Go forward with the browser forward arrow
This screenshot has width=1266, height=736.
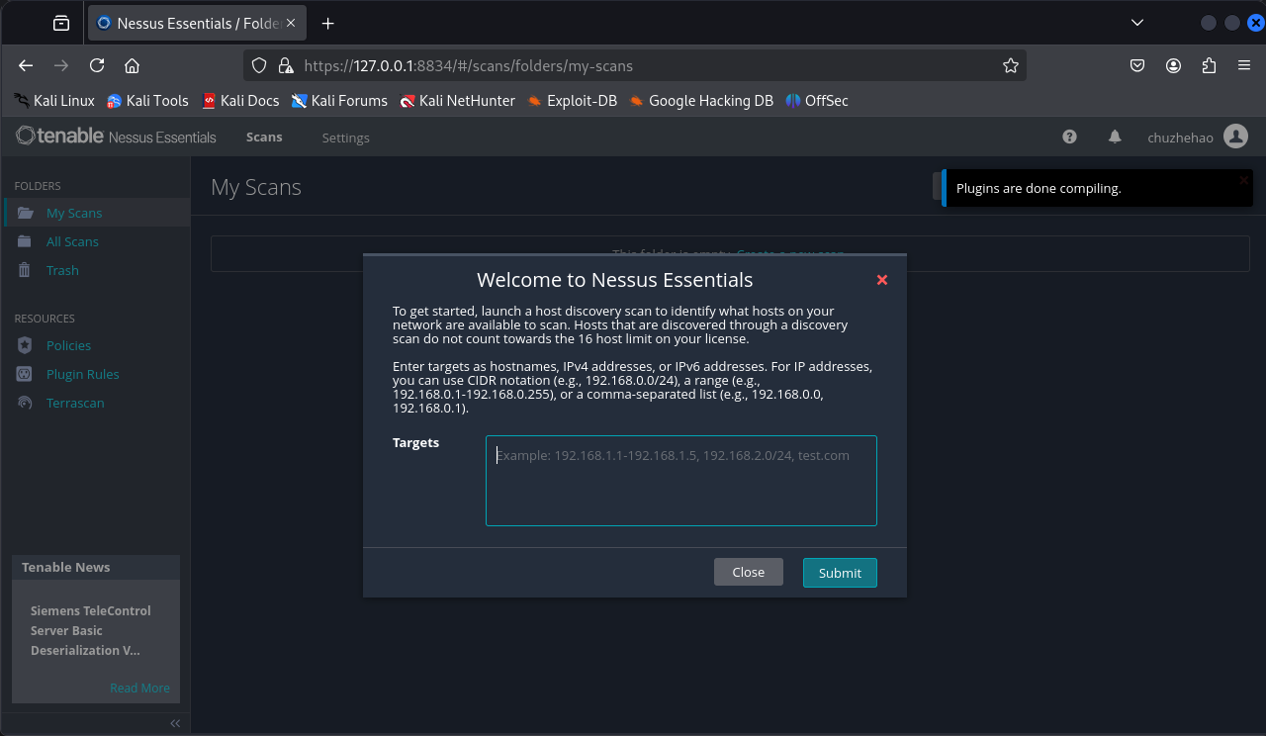[x=61, y=65]
